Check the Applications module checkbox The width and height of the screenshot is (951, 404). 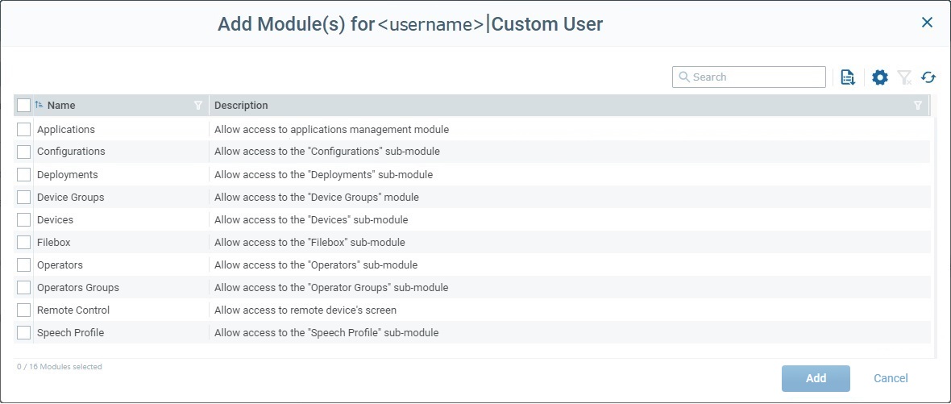click(23, 129)
